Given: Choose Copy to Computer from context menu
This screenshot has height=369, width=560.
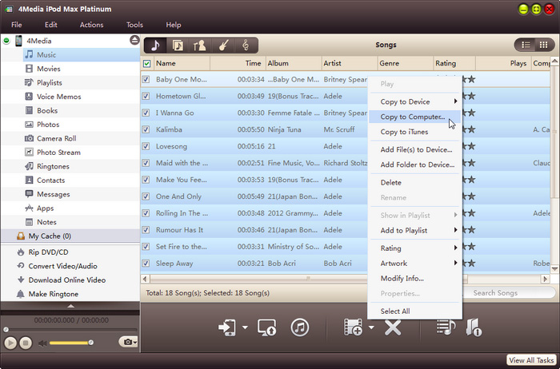Looking at the screenshot, I should pos(412,117).
